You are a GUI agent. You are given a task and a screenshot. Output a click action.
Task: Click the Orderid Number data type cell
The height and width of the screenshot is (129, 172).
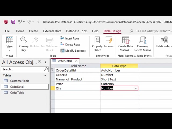point(119,75)
